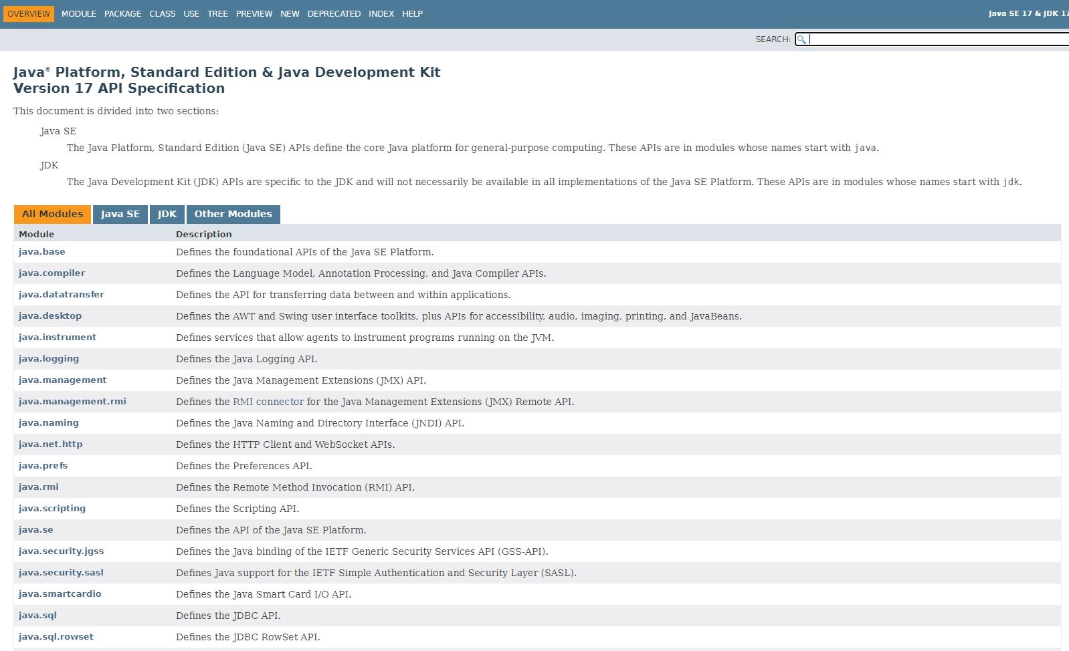Go to the Deprecated API page
The width and height of the screenshot is (1069, 651).
(334, 14)
